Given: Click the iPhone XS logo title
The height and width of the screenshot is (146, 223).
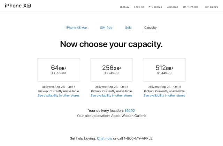Looking at the screenshot, I should click(18, 6).
